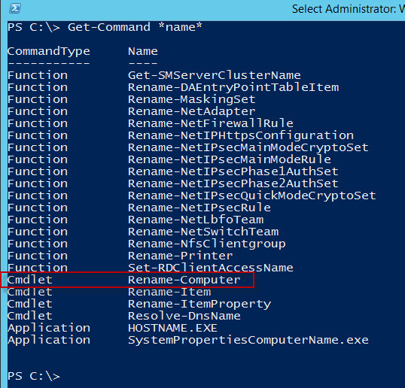This screenshot has height=388, width=405.
Task: Click the Resolve-DnsName cmdlet entry
Action: (184, 316)
